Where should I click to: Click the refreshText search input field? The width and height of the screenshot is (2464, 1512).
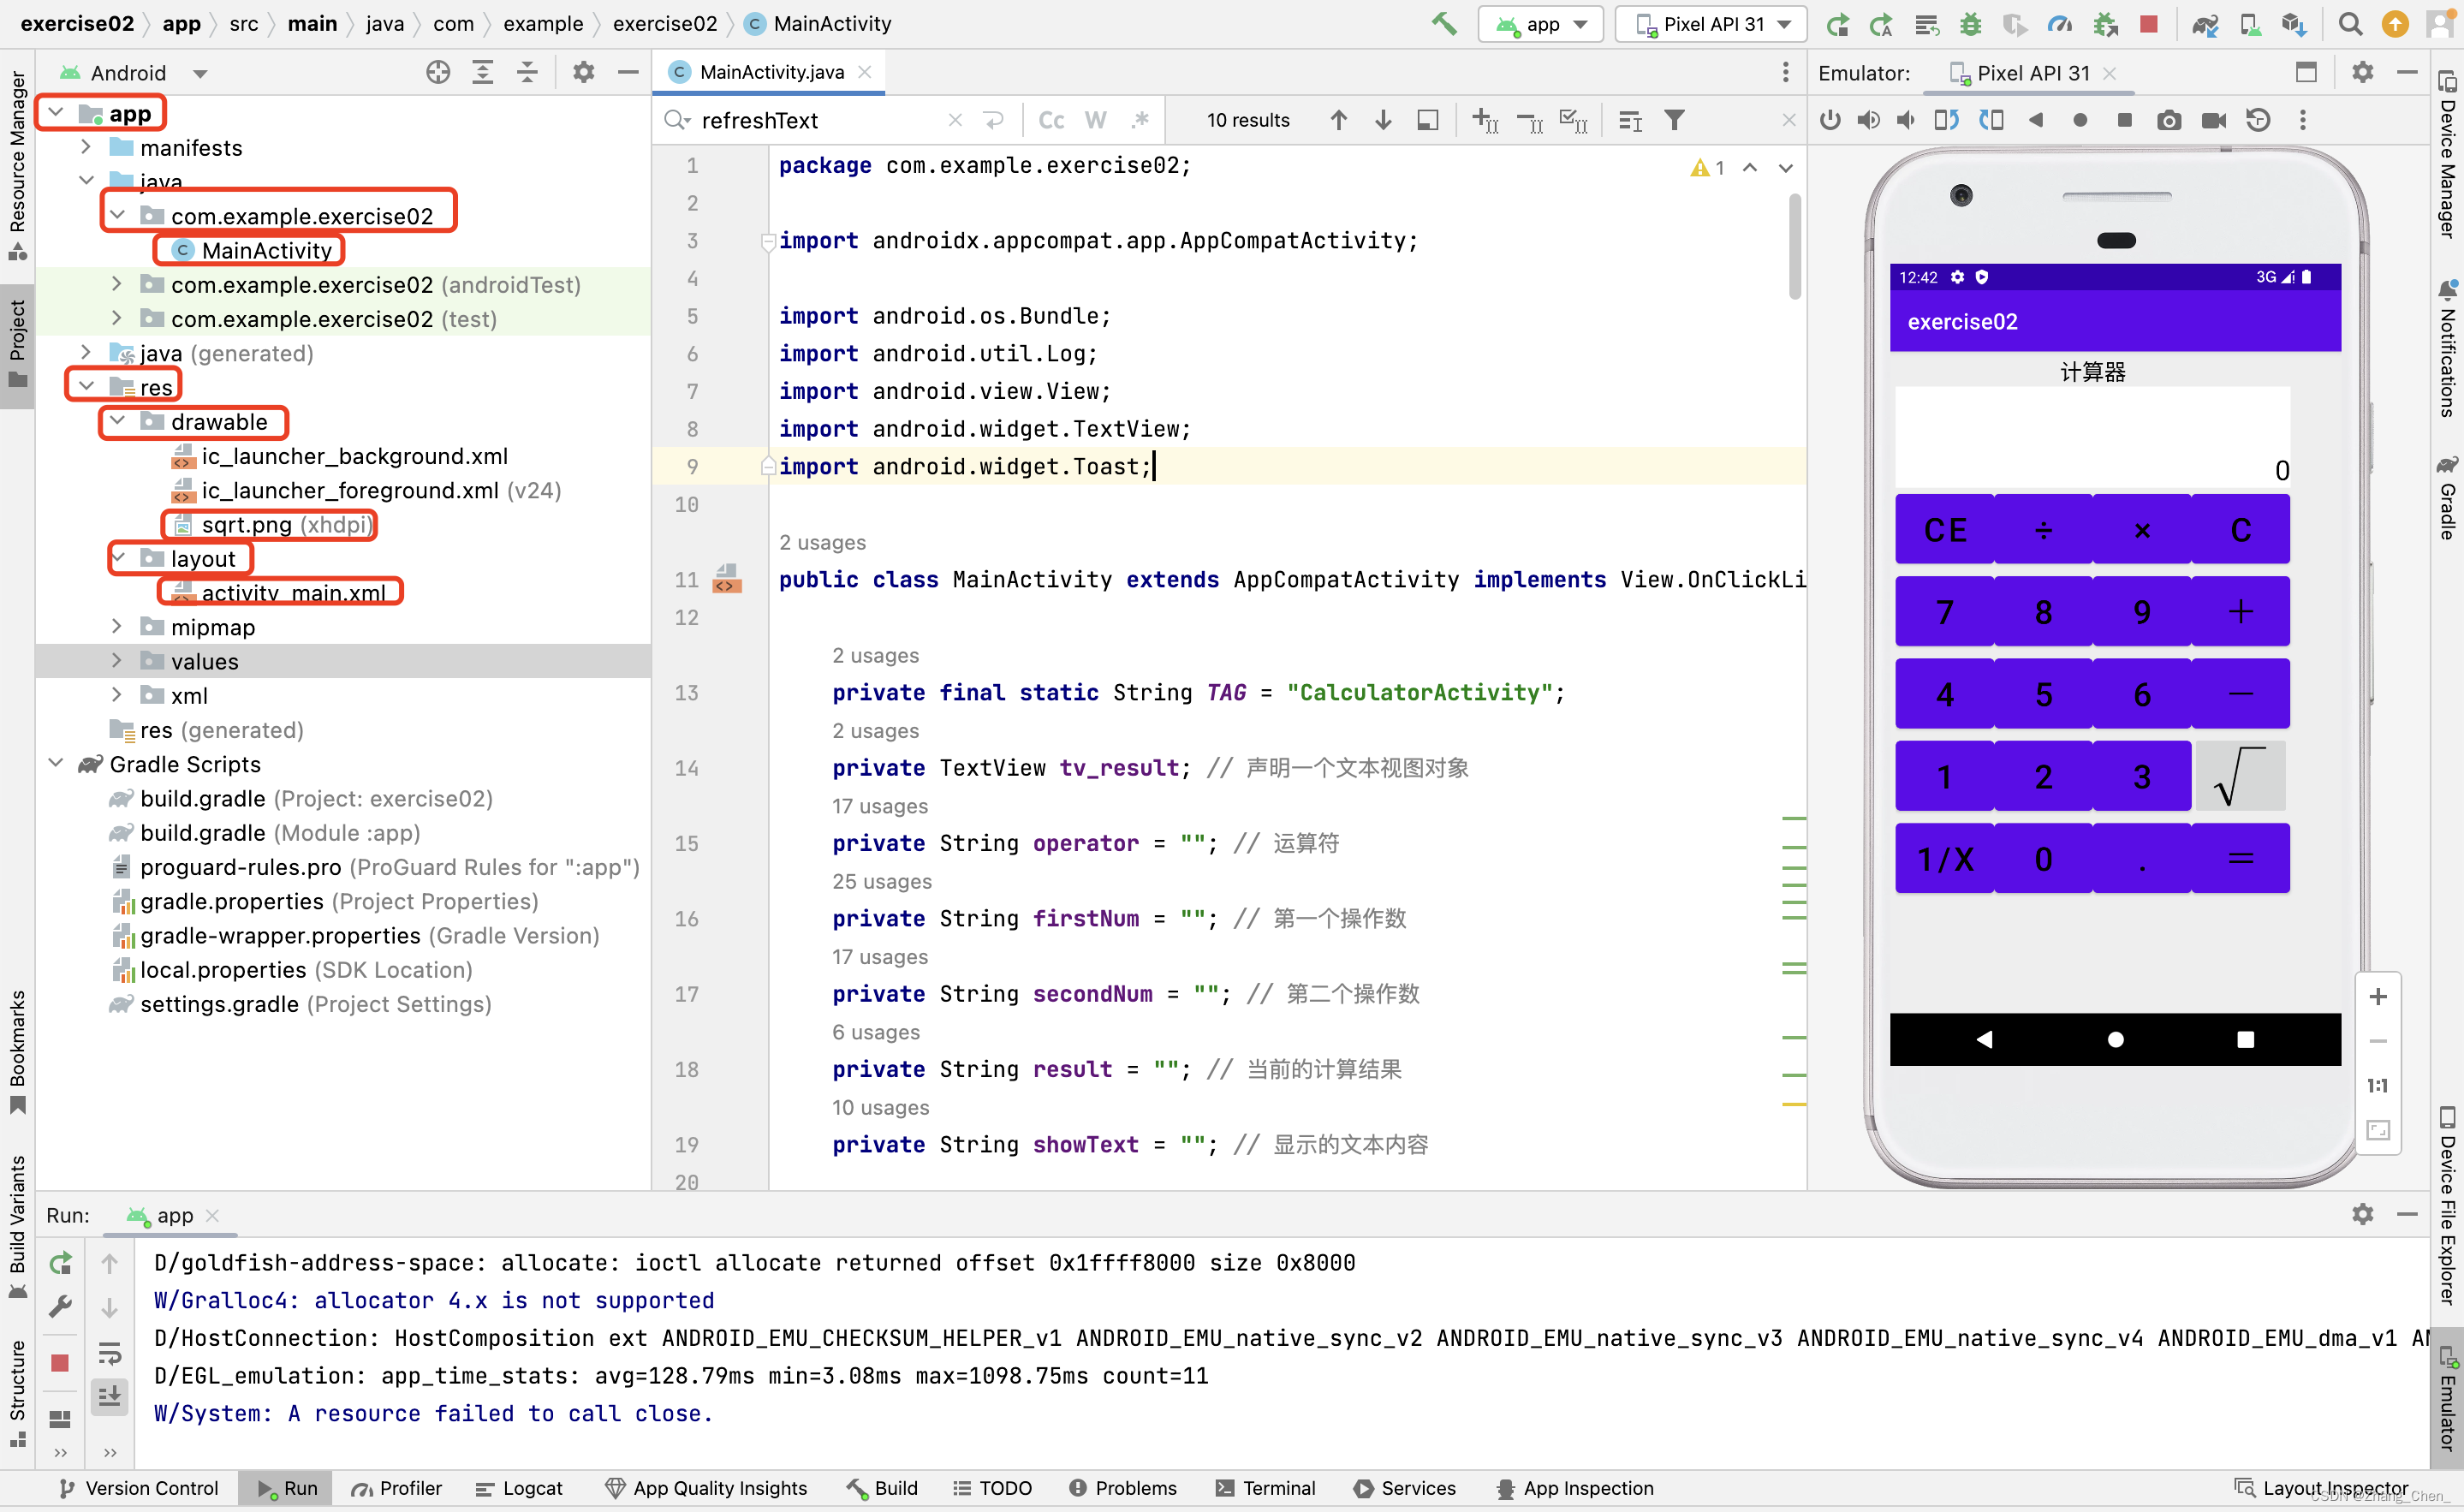pyautogui.click(x=820, y=120)
